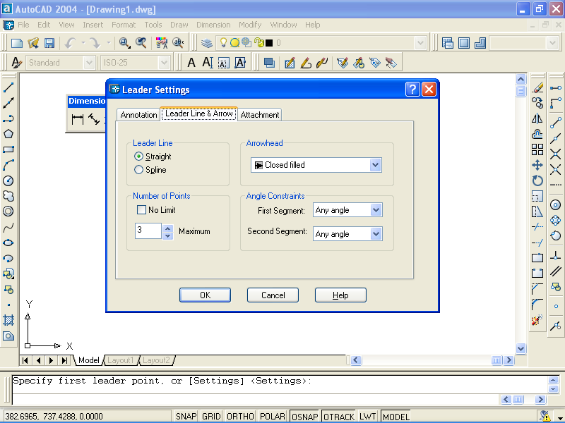Viewport: 565px width, 423px height.
Task: Select the Straight leader line option
Action: coord(153,157)
